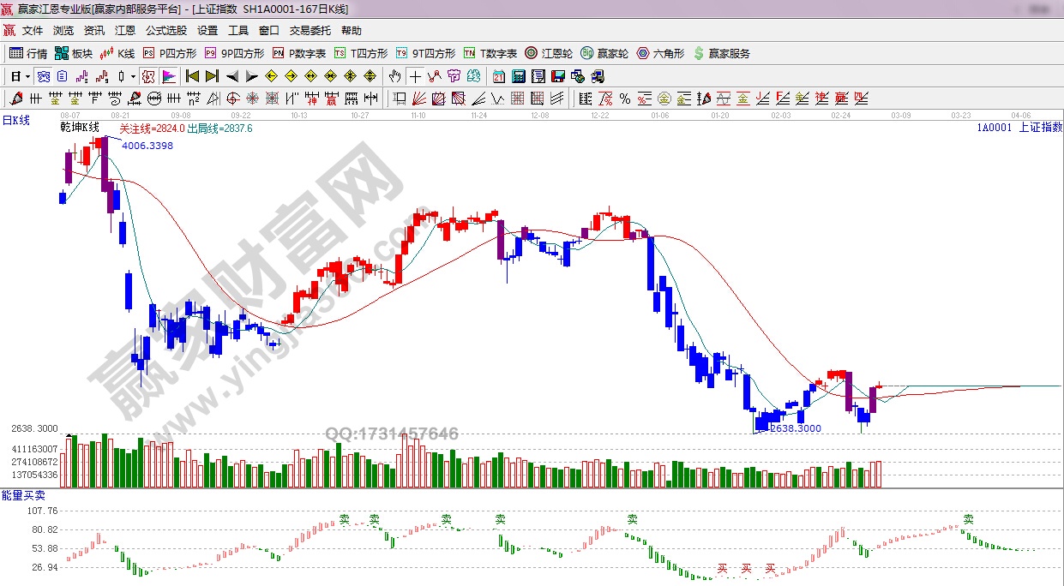Open the T四方形 time square
The width and height of the screenshot is (1064, 586).
click(x=362, y=53)
